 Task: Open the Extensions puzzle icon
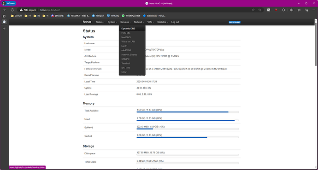pyautogui.click(x=283, y=10)
